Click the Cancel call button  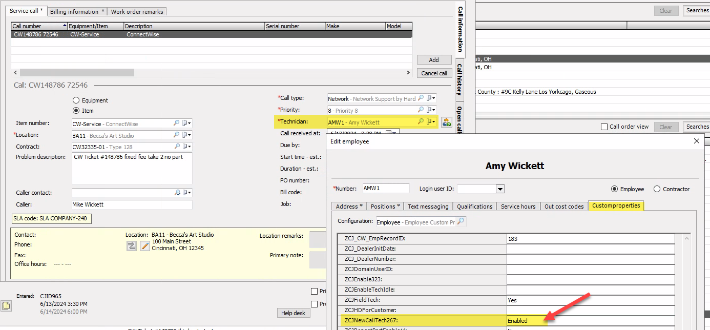click(x=434, y=73)
